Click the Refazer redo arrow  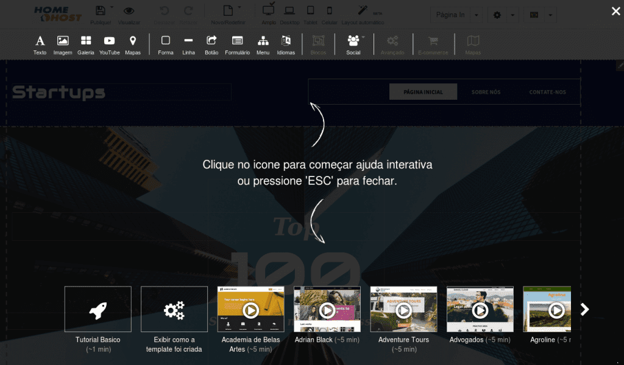coord(189,11)
